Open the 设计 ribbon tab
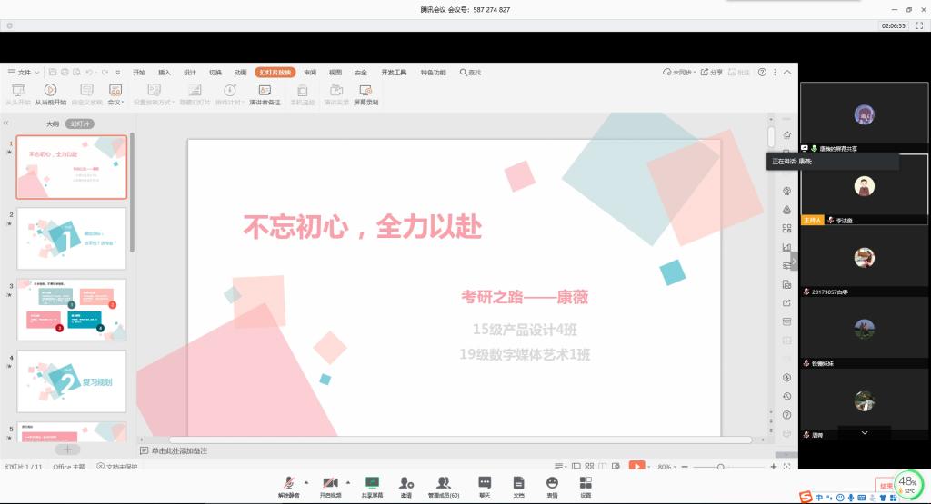 [x=190, y=73]
